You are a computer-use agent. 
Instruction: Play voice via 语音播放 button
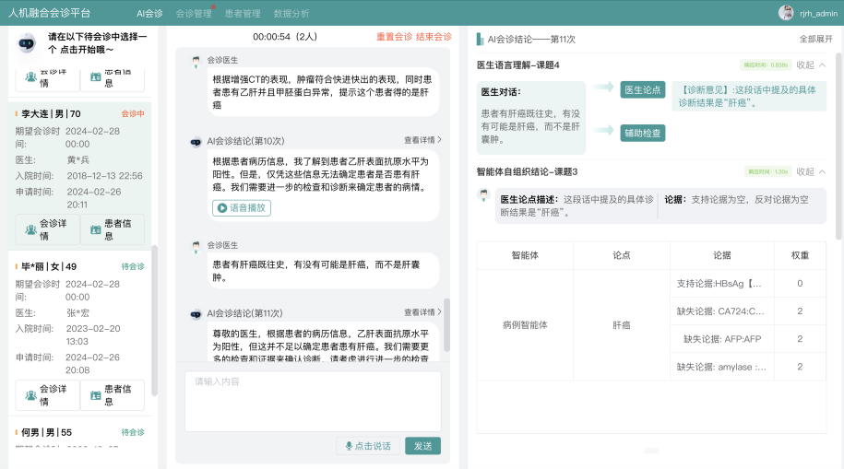pyautogui.click(x=242, y=208)
